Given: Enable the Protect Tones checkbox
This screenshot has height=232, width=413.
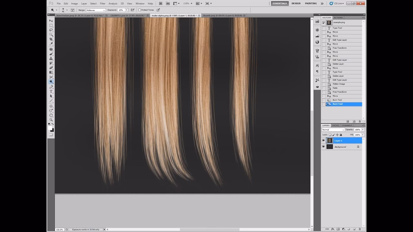Looking at the screenshot, I should tap(140, 10).
